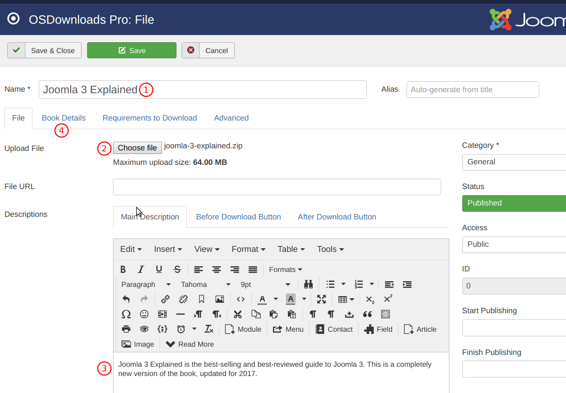Expand bullet list style arrow
The width and height of the screenshot is (566, 393).
343,284
